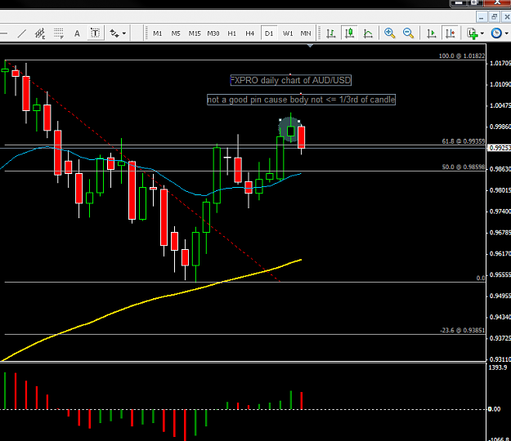Switch to H4 timeframe
This screenshot has width=511, height=441.
250,33
